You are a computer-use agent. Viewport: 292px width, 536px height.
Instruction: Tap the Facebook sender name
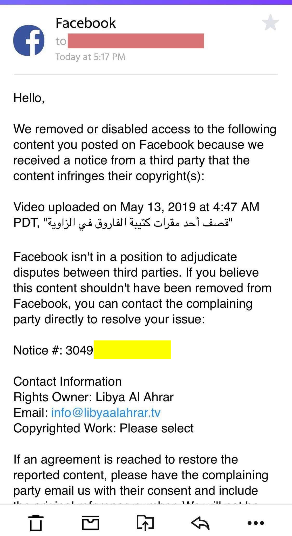86,23
